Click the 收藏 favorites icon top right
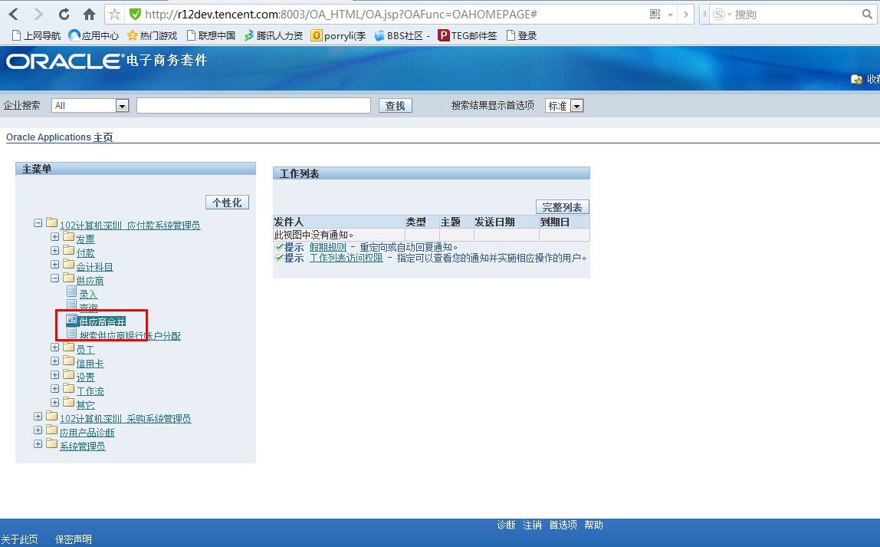The image size is (880, 547). tap(856, 79)
